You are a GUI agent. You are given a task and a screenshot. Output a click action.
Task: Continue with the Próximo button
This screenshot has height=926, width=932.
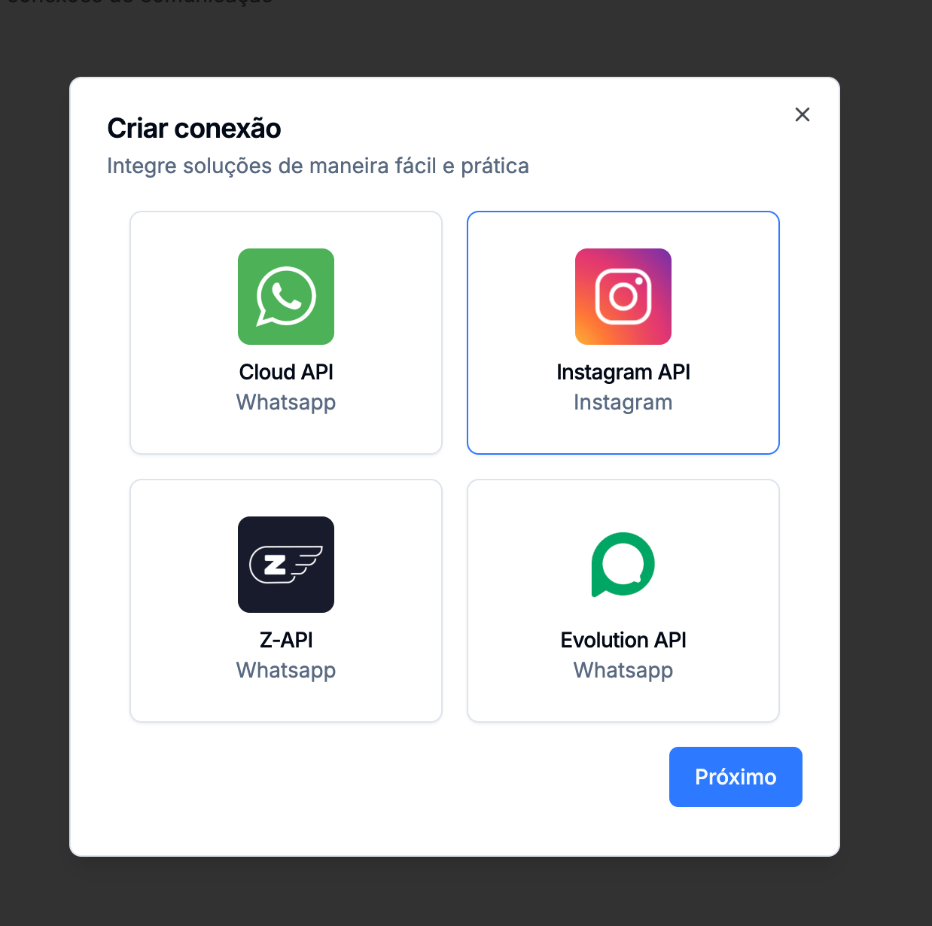[736, 777]
